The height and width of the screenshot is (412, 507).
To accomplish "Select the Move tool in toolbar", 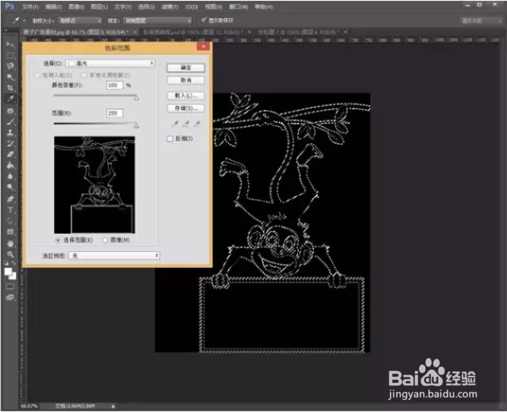I will (x=10, y=45).
